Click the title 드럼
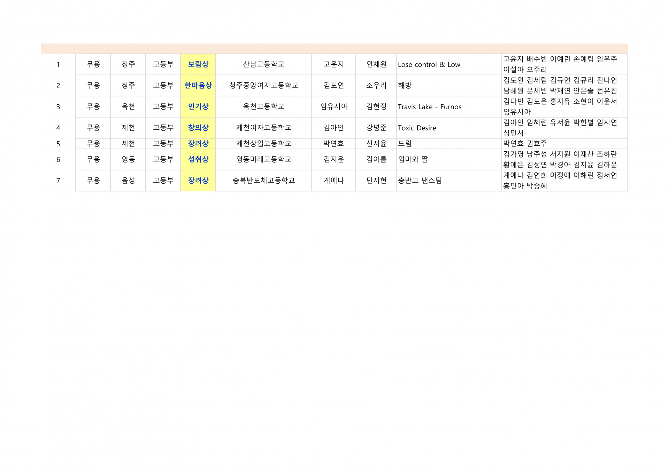 point(405,144)
